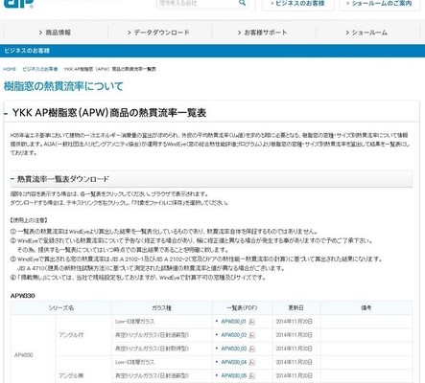Image resolution: width=425 pixels, height=383 pixels.
Task: Click the ビジネスのお客様 breadcrumb link
Action: [x=40, y=69]
